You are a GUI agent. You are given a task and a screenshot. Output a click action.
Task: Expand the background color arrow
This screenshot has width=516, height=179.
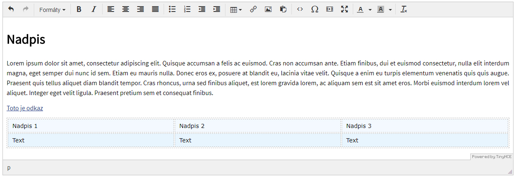[390, 9]
